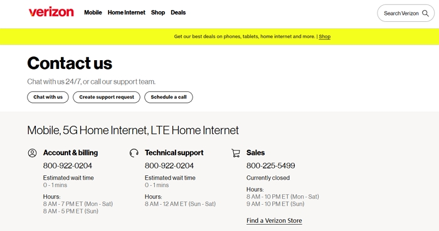Focus the Search Verizon field
The width and height of the screenshot is (439, 231).
coord(406,13)
